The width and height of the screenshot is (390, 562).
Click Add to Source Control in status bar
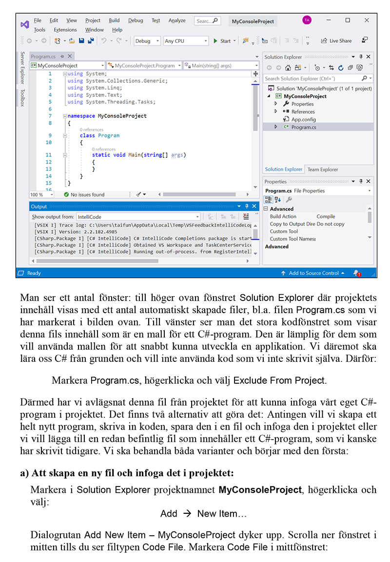313,273
